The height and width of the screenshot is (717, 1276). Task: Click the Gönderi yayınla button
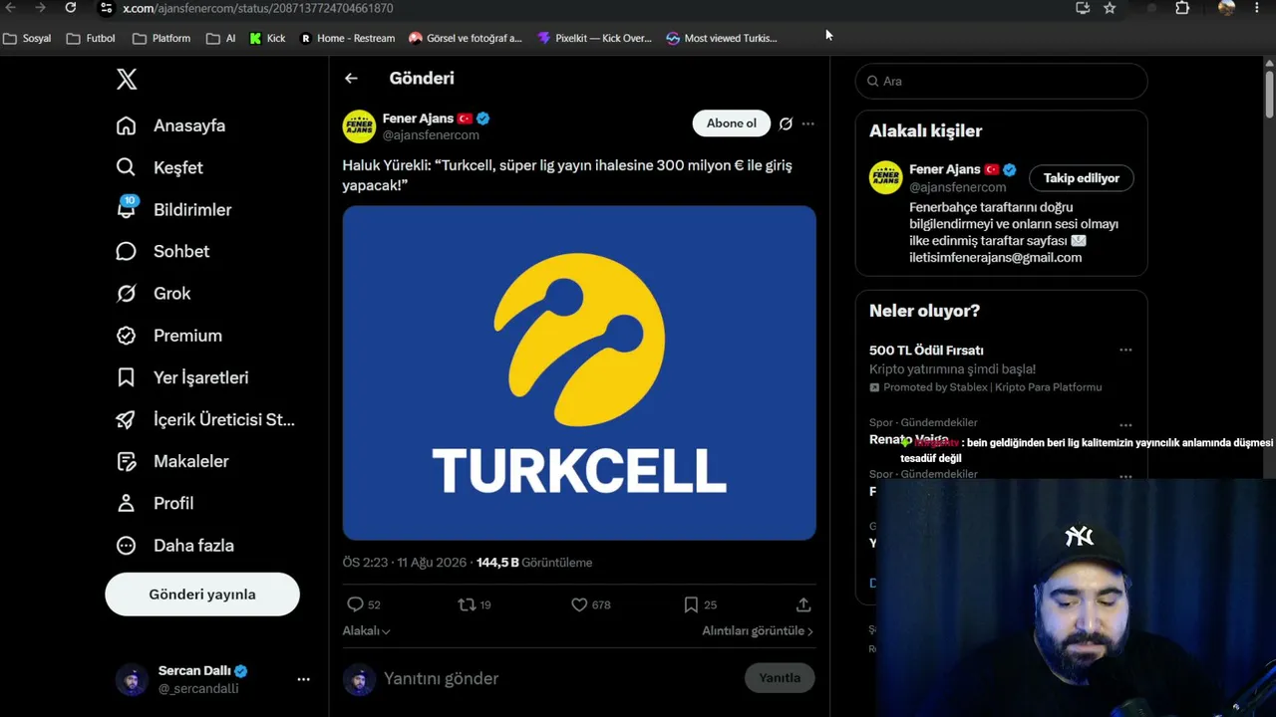point(202,595)
